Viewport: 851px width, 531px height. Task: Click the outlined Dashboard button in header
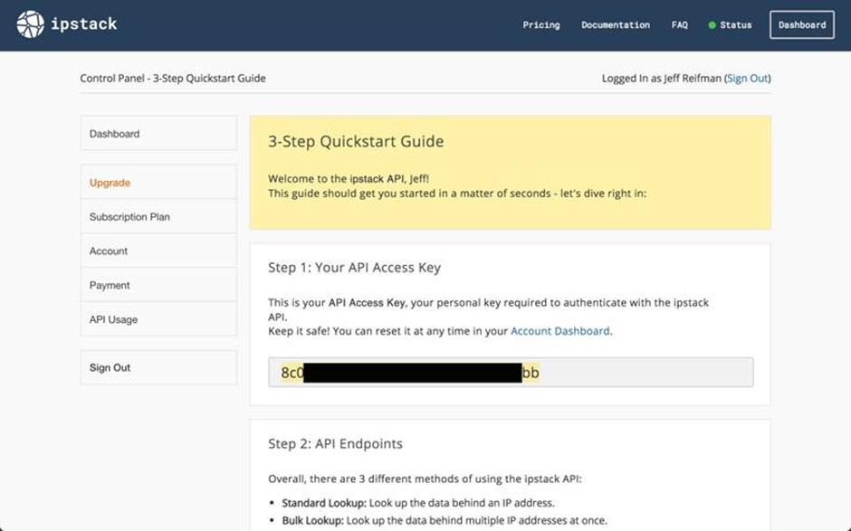(801, 25)
